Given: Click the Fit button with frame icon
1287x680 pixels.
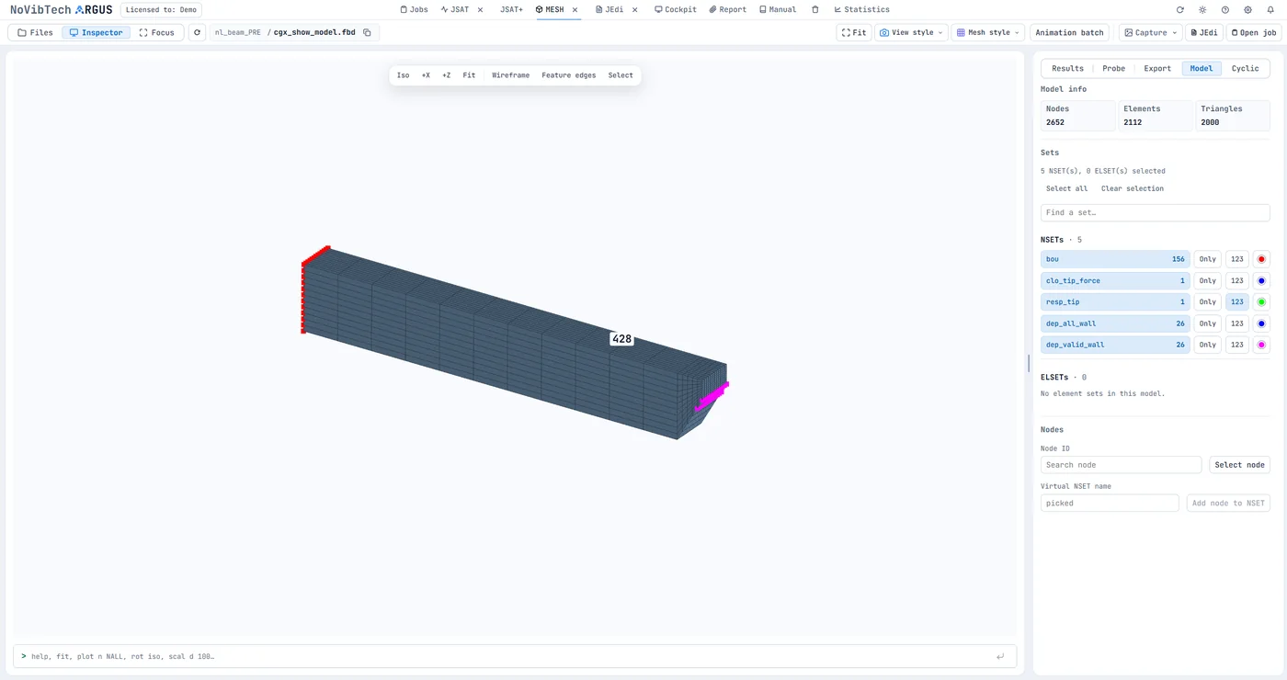Looking at the screenshot, I should point(854,32).
